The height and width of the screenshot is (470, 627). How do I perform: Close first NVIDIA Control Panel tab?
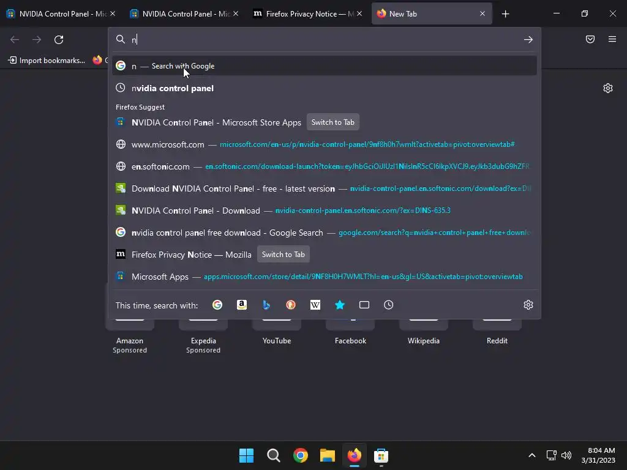click(113, 14)
